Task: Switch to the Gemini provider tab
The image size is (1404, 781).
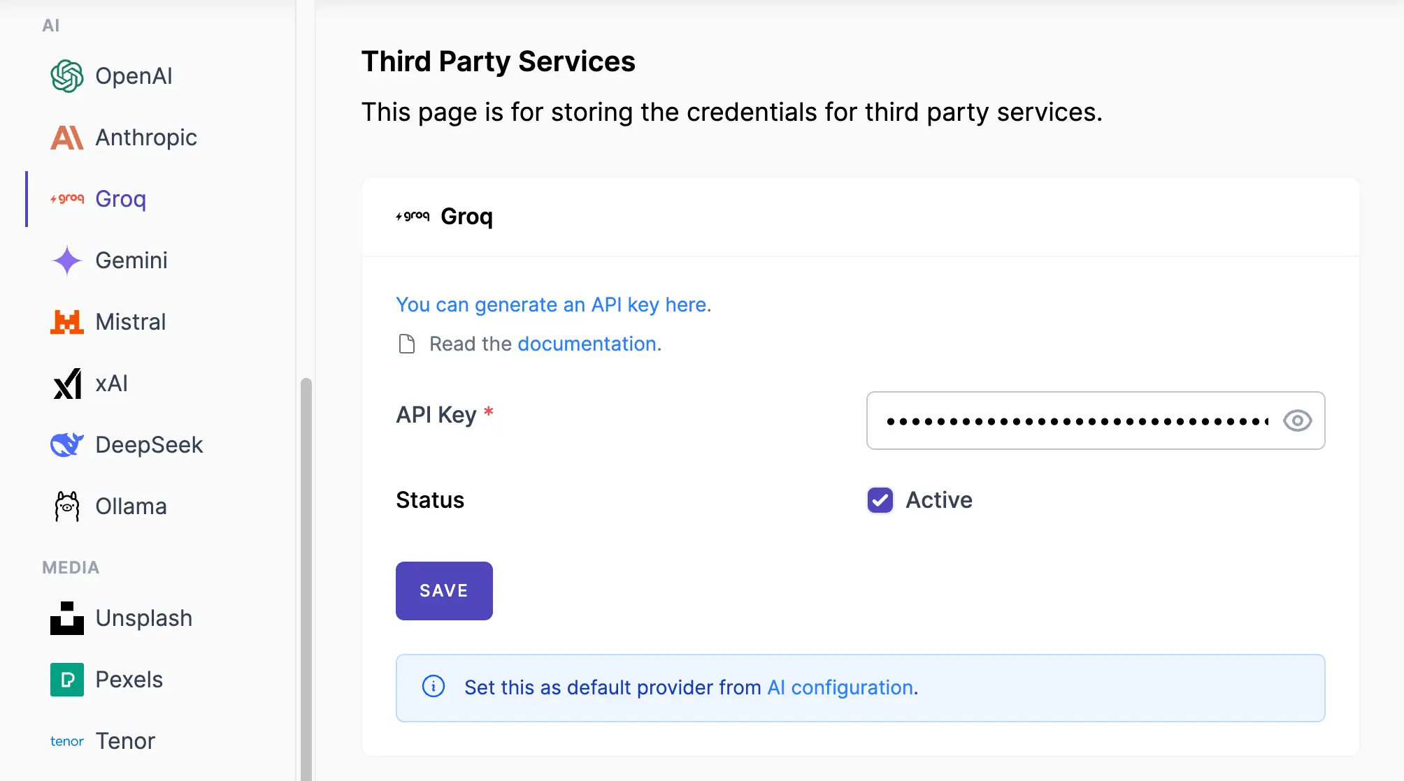Action: pos(131,261)
